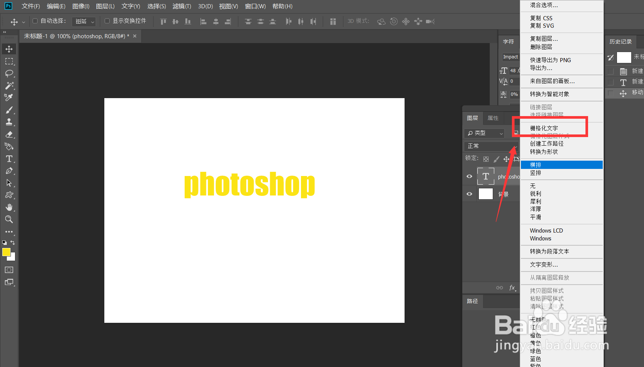The width and height of the screenshot is (644, 367).
Task: Open the 文件(F) menu
Action: tap(30, 6)
